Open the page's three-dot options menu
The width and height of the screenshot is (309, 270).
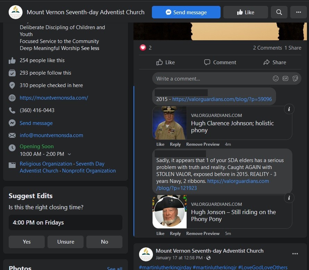pos(298,12)
